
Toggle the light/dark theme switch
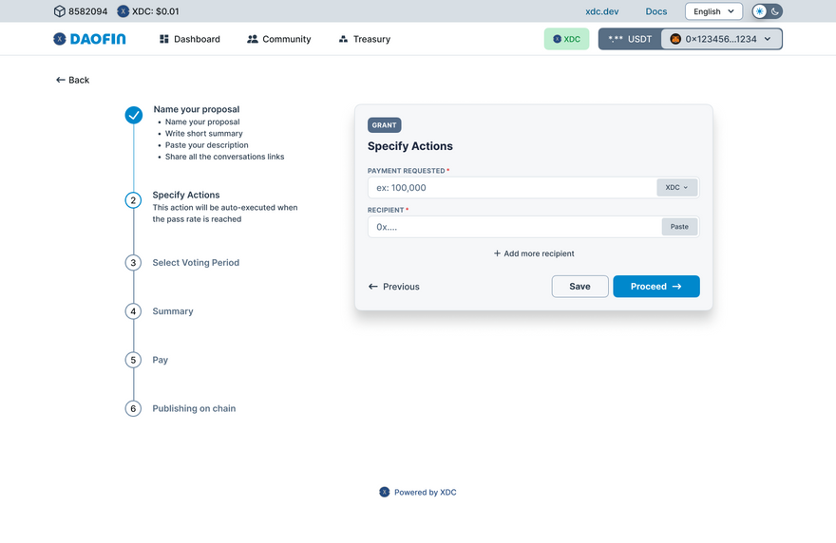point(768,11)
